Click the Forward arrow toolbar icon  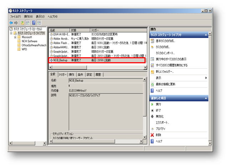pyautogui.click(x=16, y=23)
